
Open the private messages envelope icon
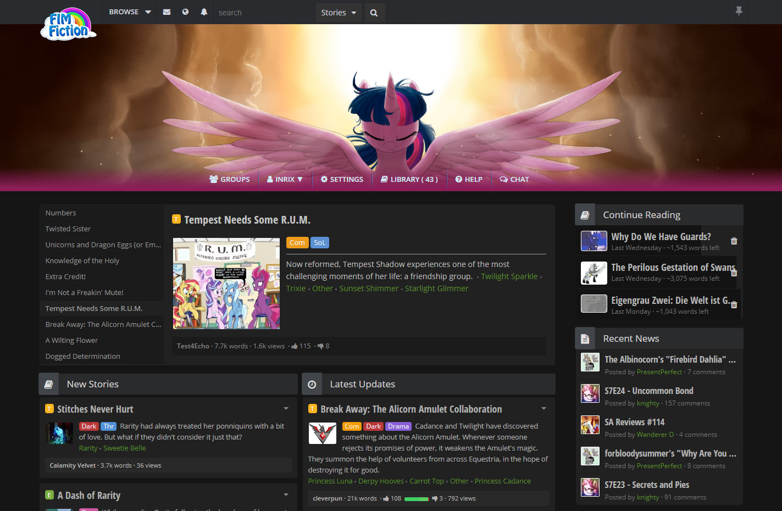pyautogui.click(x=167, y=12)
